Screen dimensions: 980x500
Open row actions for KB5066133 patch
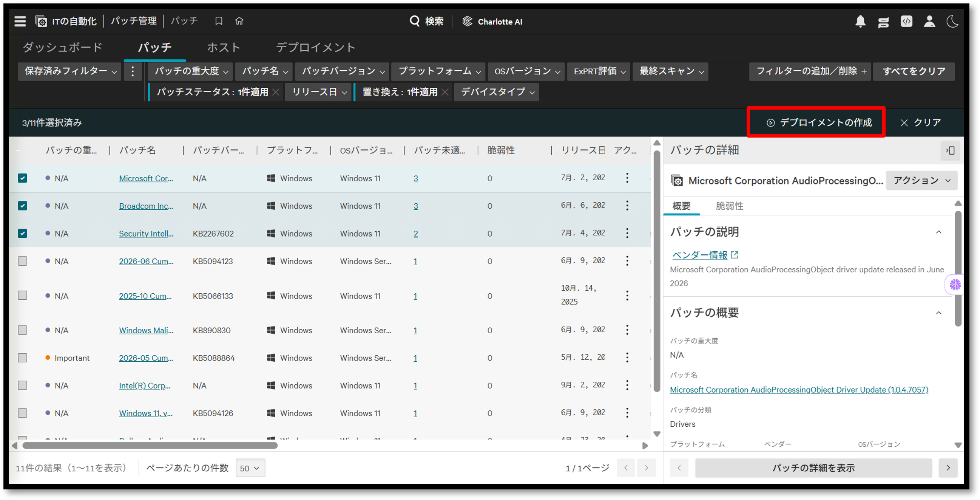(627, 296)
